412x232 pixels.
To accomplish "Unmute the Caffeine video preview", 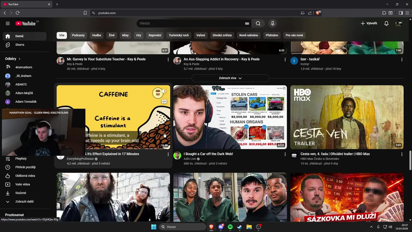I will [x=164, y=92].
